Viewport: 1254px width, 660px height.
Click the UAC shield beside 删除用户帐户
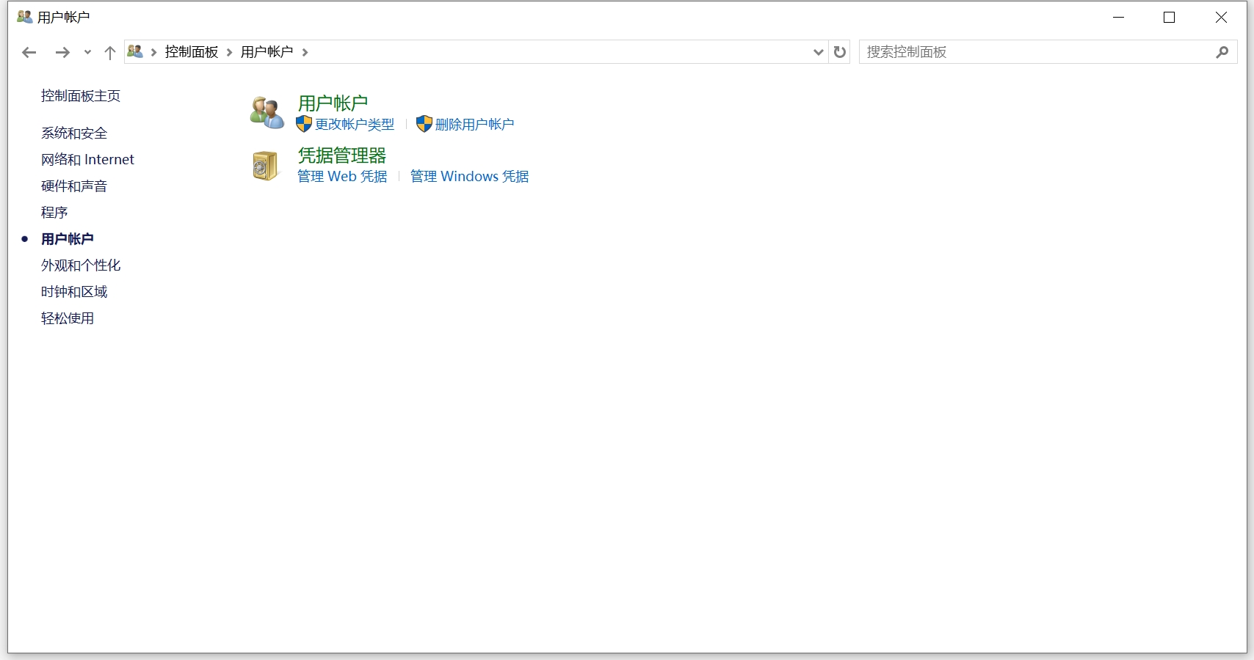[x=424, y=124]
